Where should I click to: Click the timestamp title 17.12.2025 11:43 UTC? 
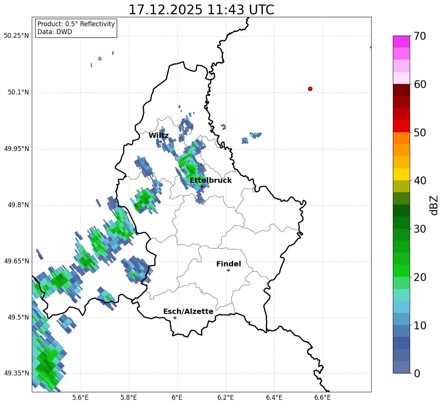(x=201, y=10)
